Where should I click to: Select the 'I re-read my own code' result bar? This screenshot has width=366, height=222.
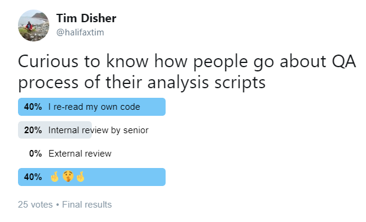92,107
